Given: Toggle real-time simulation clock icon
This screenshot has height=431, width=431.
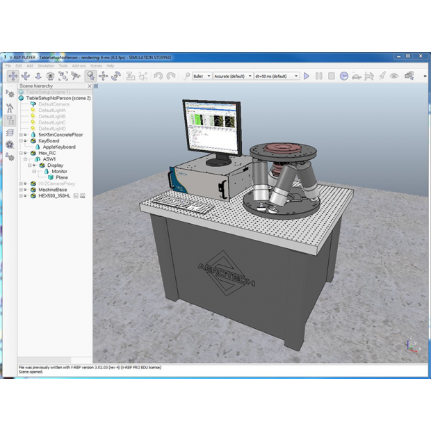Looking at the screenshot, I should [x=344, y=76].
